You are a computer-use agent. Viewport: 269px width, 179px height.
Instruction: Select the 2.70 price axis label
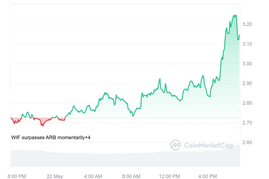[247, 123]
